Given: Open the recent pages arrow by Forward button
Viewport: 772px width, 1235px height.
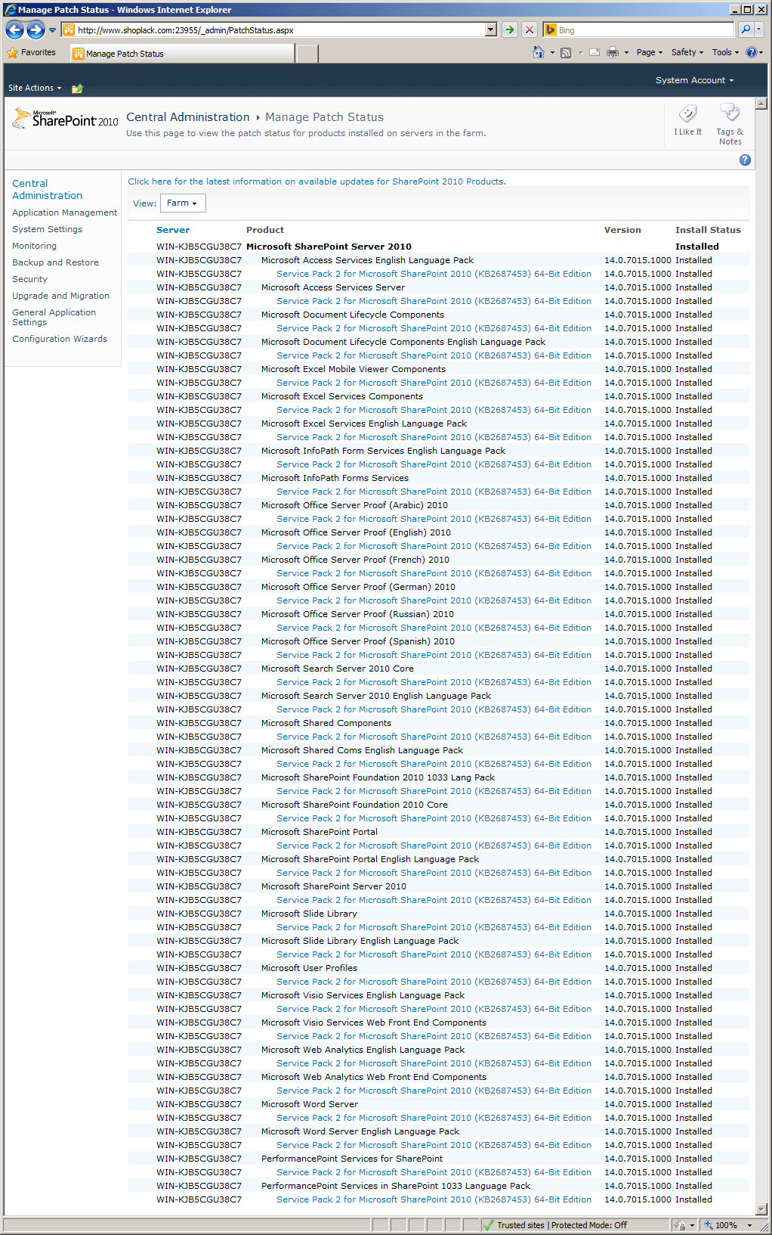Looking at the screenshot, I should coord(52,30).
